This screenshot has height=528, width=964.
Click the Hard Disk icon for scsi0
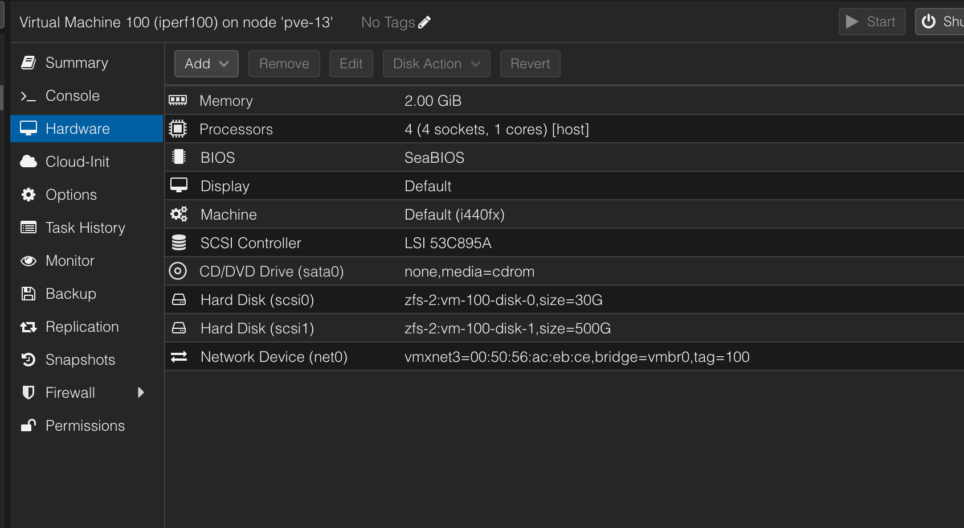(178, 299)
